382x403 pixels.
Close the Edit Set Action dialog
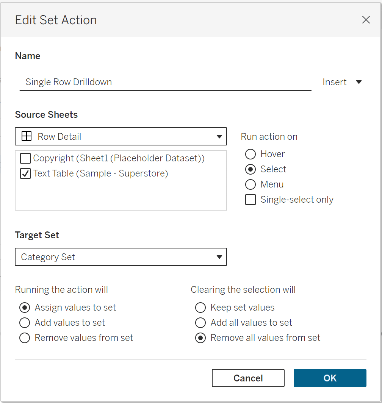point(366,20)
